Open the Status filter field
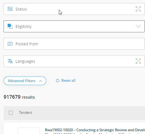This screenshot has width=145, height=134. point(74,9)
